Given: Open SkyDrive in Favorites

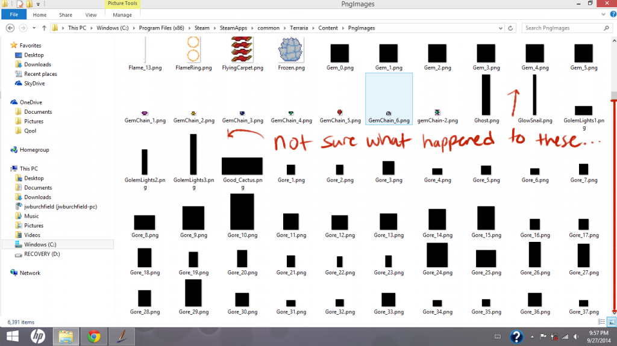Looking at the screenshot, I should pos(30,84).
